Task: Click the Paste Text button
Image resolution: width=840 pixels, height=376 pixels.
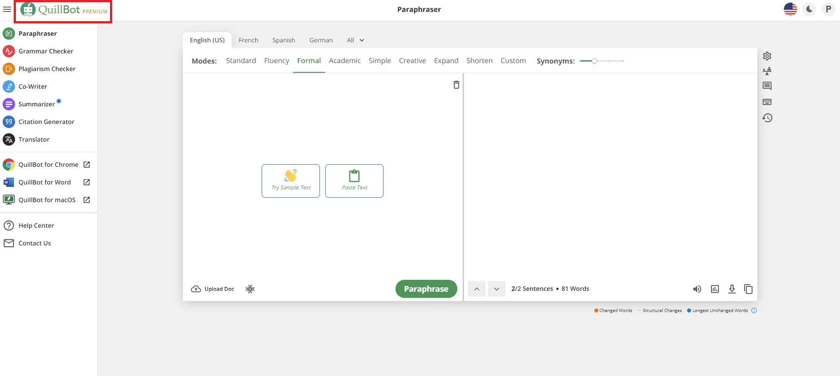Action: point(354,181)
